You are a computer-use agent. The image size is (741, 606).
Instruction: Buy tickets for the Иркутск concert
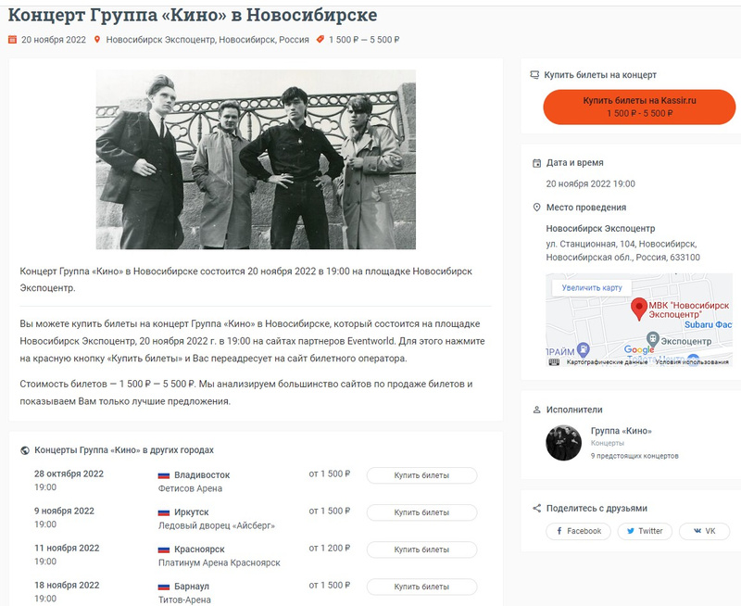pos(421,512)
